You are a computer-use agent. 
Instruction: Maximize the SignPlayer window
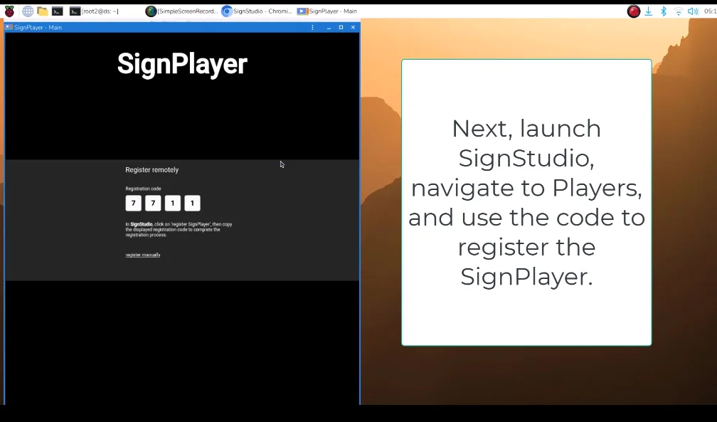[x=341, y=28]
